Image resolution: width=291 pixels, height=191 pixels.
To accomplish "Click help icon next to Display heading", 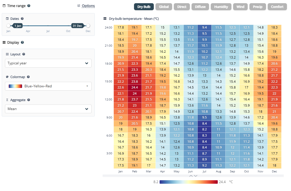I will (x=22, y=42).
